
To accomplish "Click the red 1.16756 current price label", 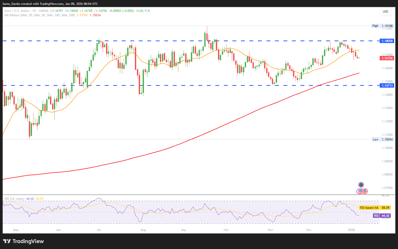I will 387,58.
